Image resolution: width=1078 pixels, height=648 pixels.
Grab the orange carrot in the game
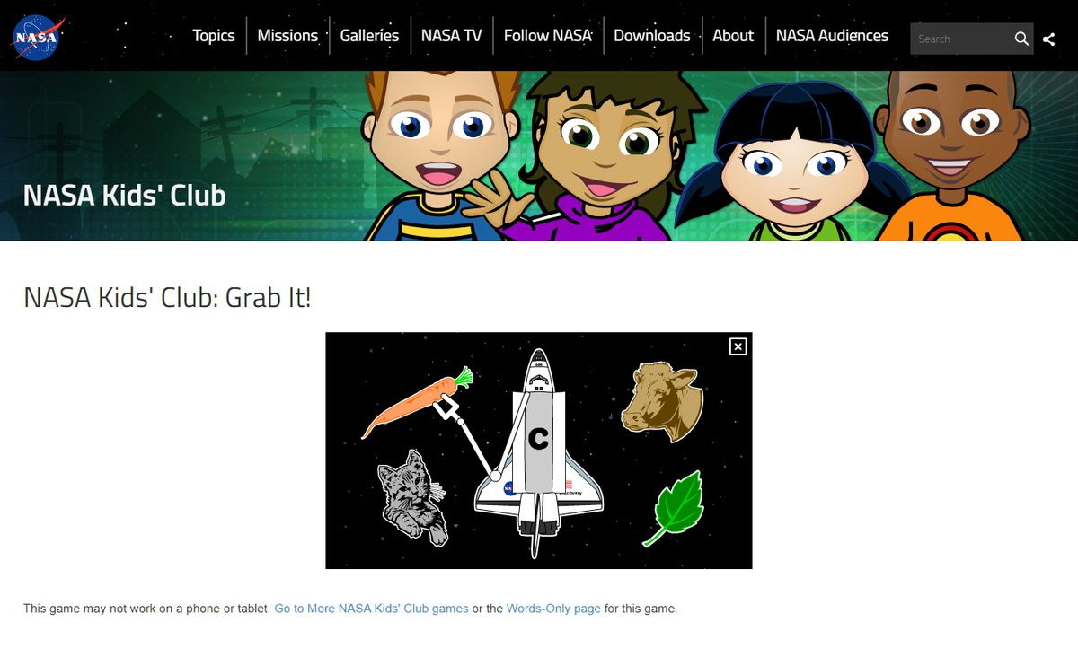click(418, 402)
